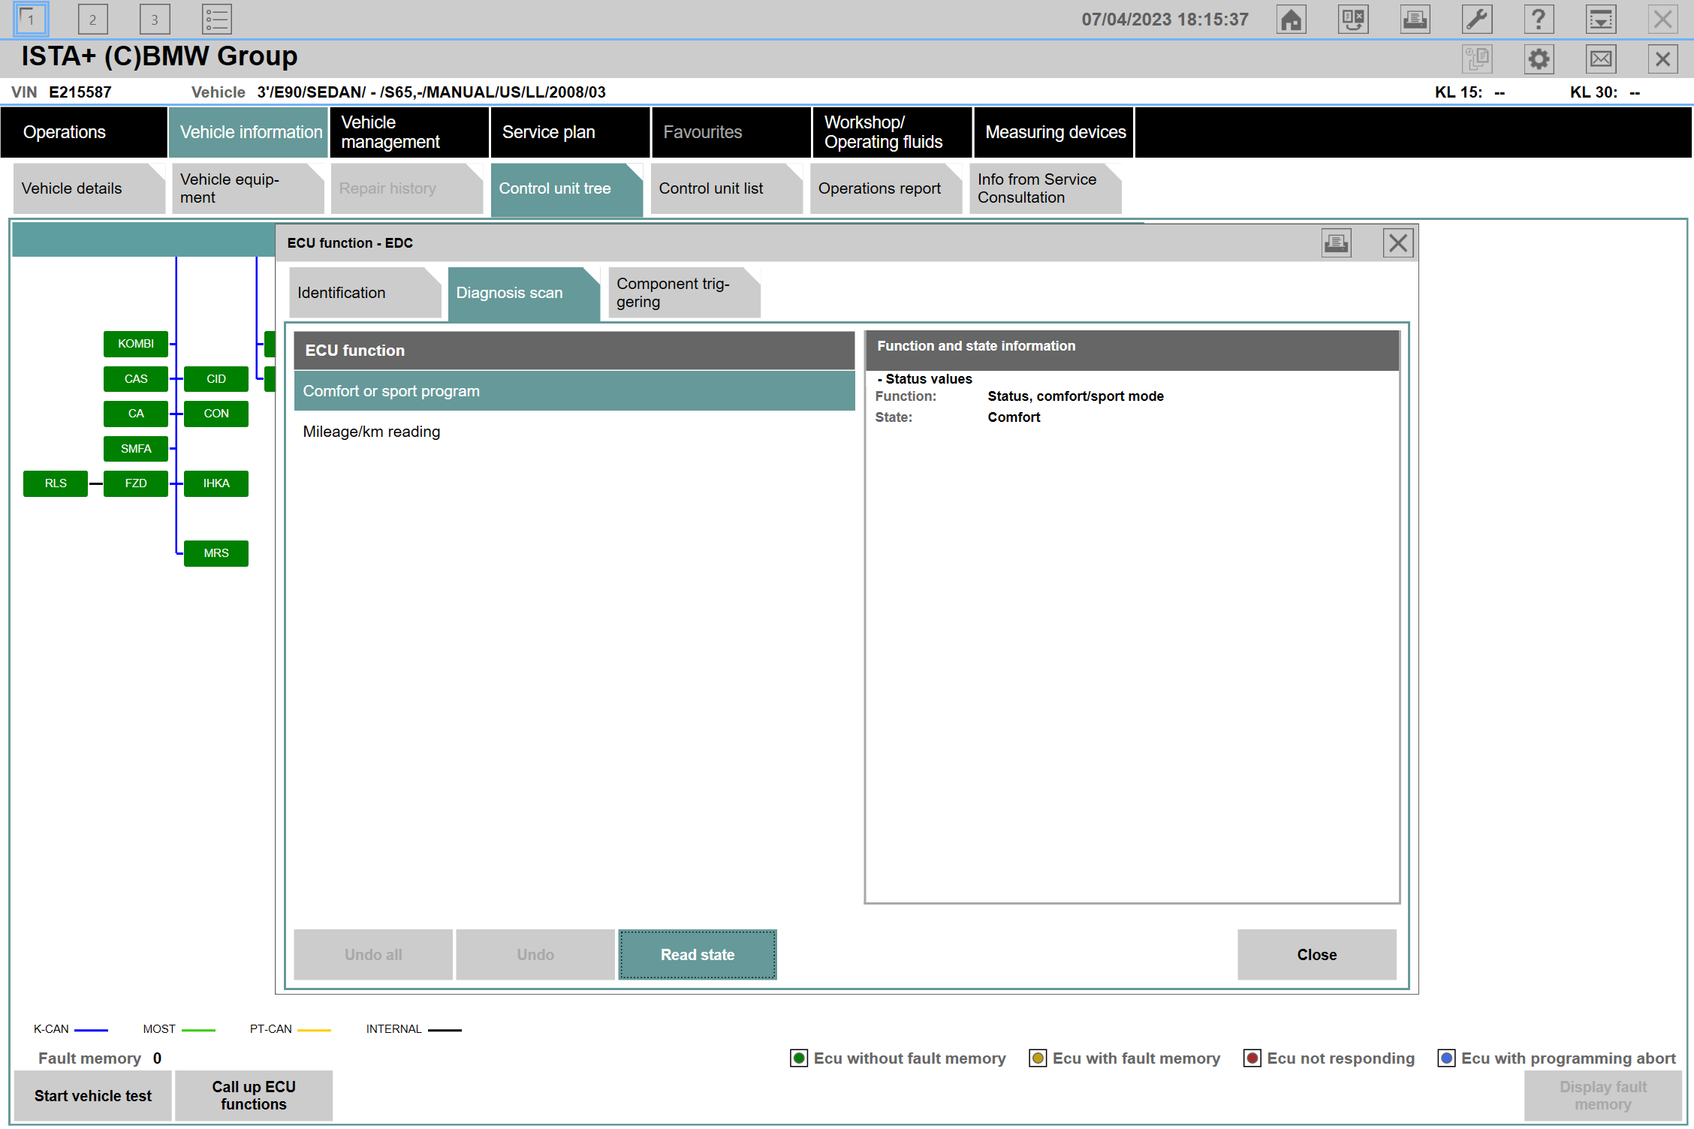
Task: Select the MRS control unit node
Action: click(216, 553)
